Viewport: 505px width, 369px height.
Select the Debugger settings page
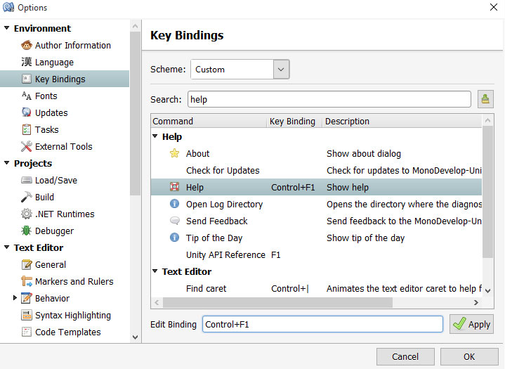click(54, 231)
